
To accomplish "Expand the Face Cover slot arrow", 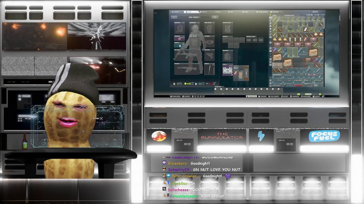I will [214, 23].
